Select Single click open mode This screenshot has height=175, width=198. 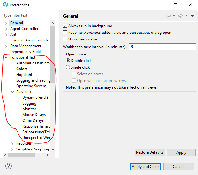point(68,67)
